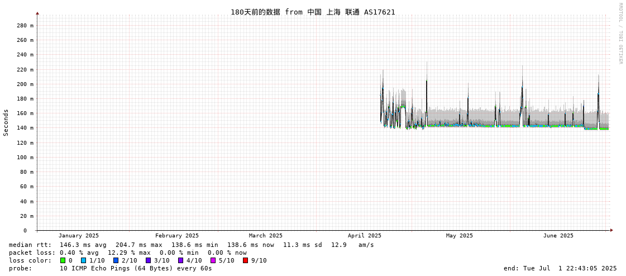Click the February 2025 axis label
The height and width of the screenshot is (276, 626).
pos(177,236)
